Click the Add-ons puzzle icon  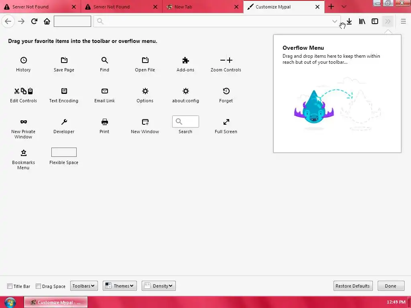[x=185, y=60]
